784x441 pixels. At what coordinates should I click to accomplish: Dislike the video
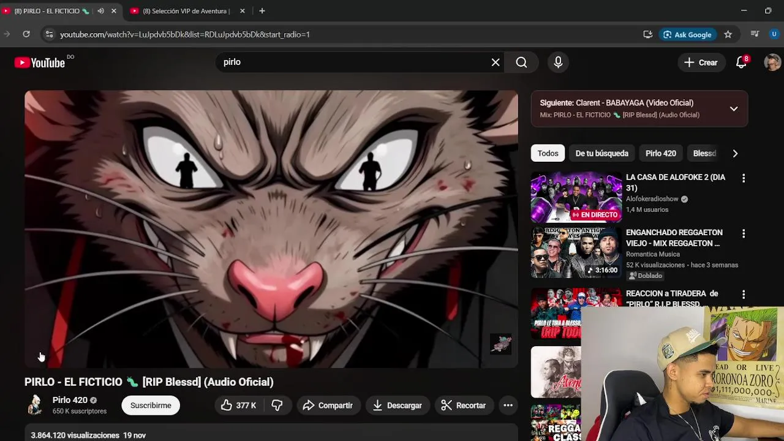(x=277, y=405)
